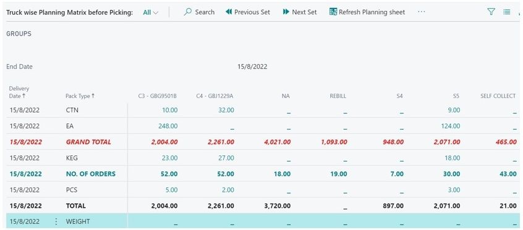Click NO. OF ORDERS value 19.00
Screen dimensions: 523x230
pos(339,174)
